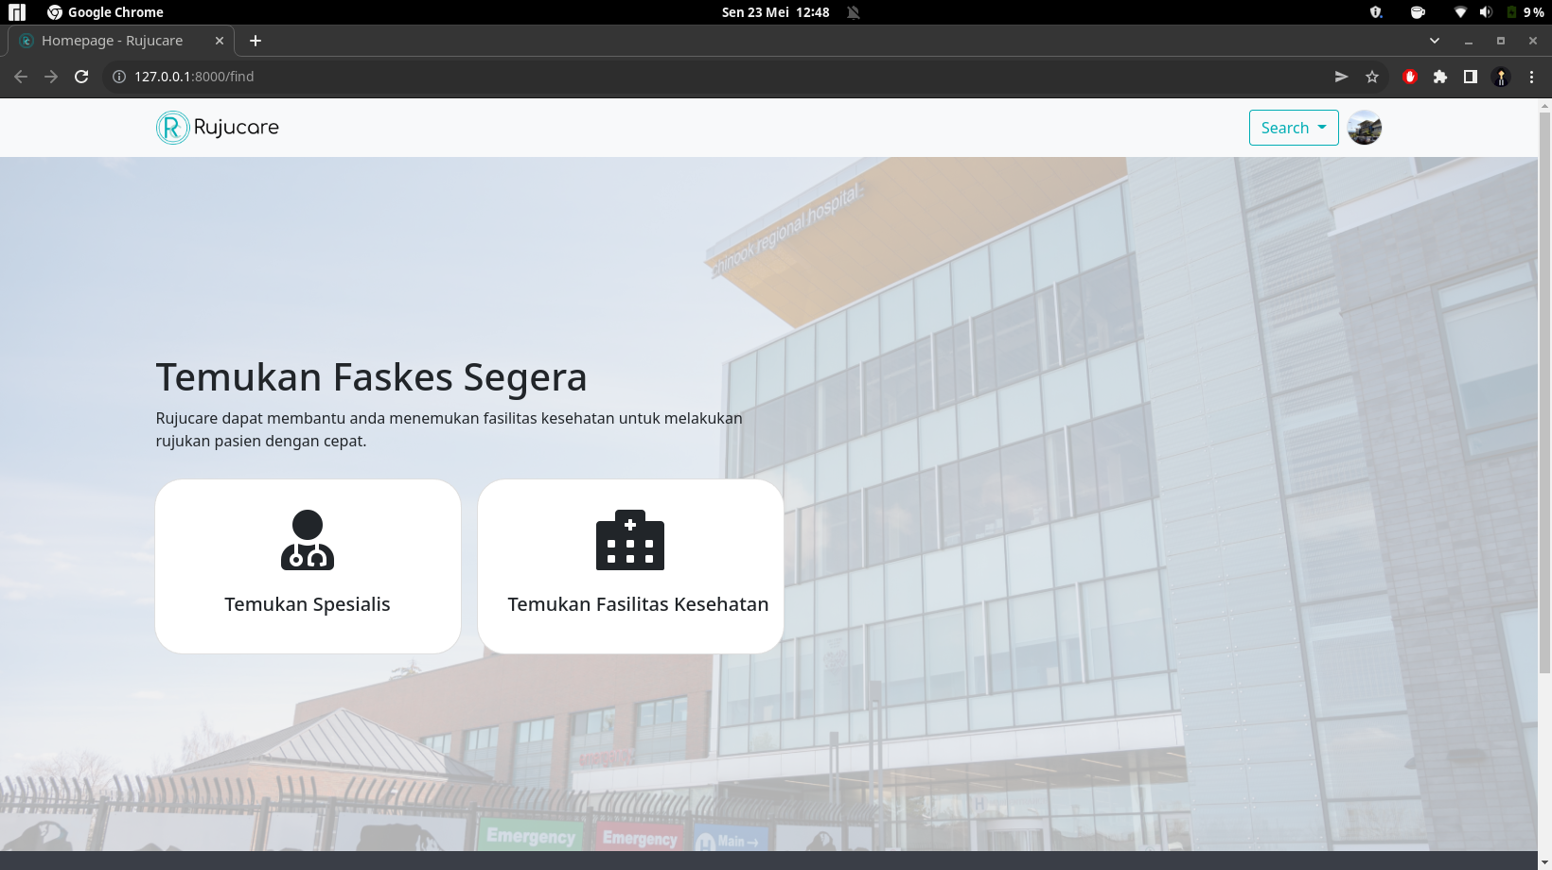
Task: Expand the tab search chevron
Action: coord(1435,41)
